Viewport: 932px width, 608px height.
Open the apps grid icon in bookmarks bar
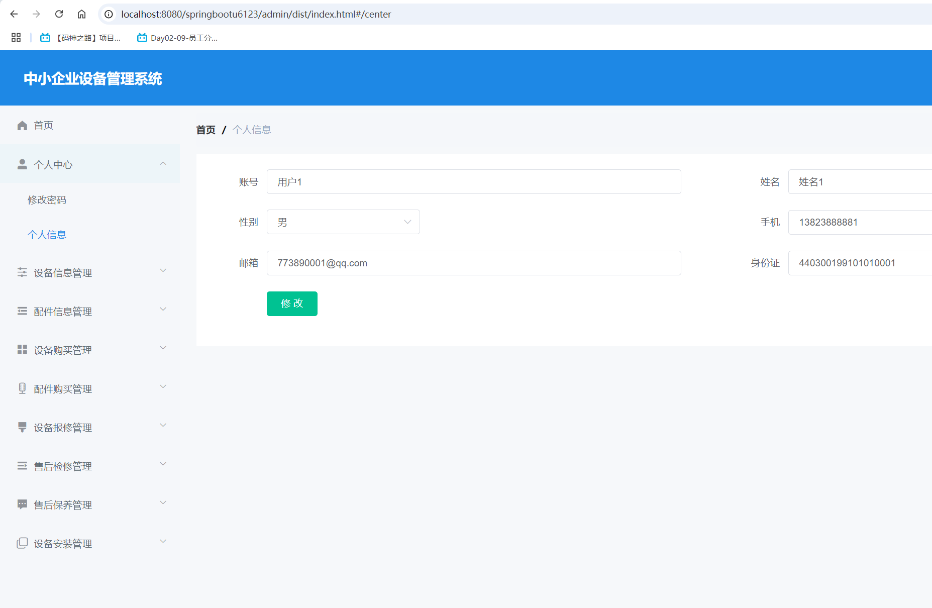click(16, 38)
